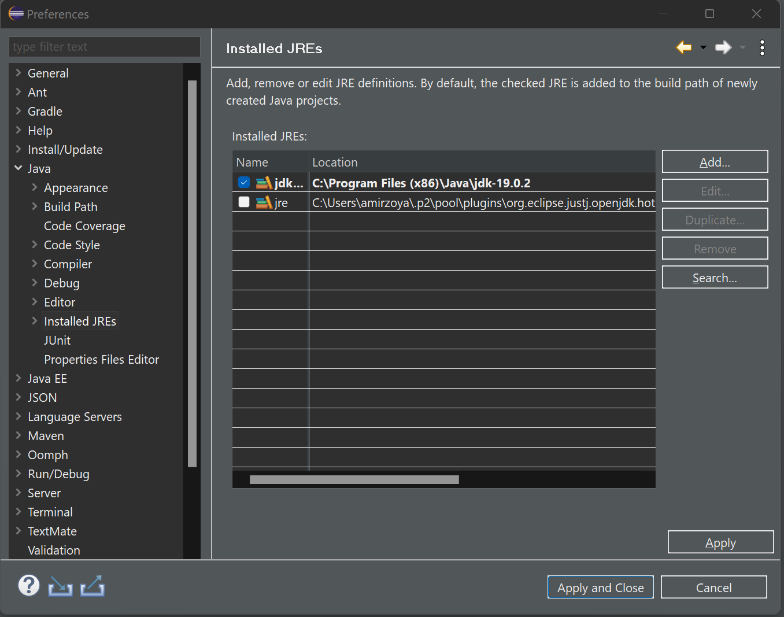Check the jre checkbox
Viewport: 784px width, 617px height.
pos(244,202)
